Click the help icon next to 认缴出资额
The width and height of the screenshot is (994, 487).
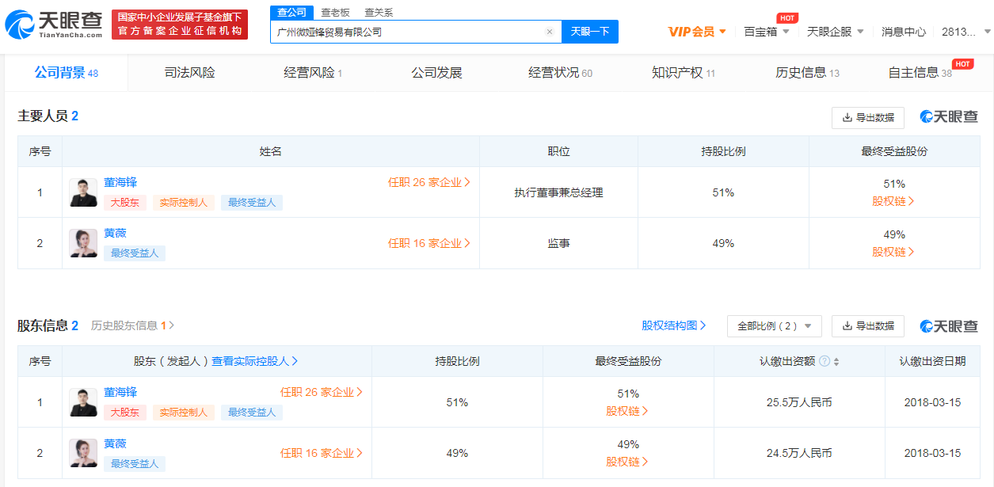825,361
